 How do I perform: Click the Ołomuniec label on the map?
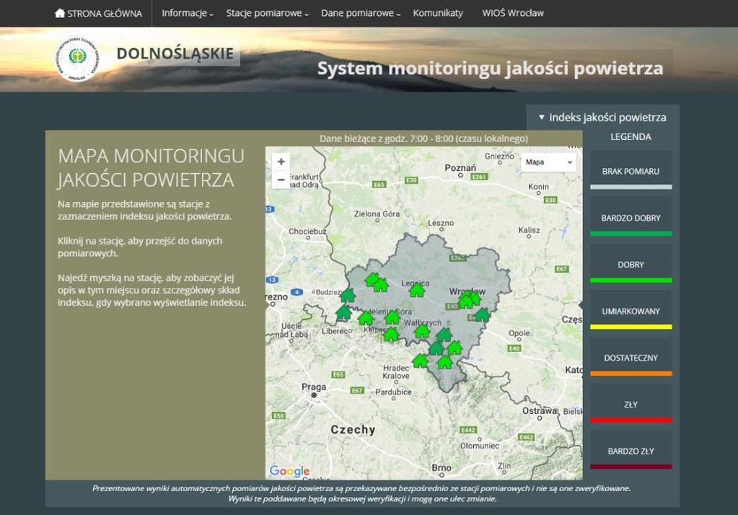480,445
